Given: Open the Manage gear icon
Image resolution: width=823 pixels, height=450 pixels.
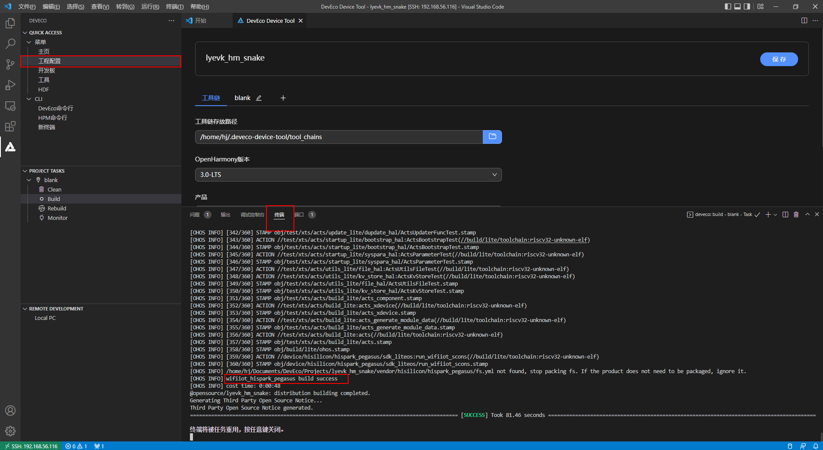Looking at the screenshot, I should pyautogui.click(x=10, y=431).
